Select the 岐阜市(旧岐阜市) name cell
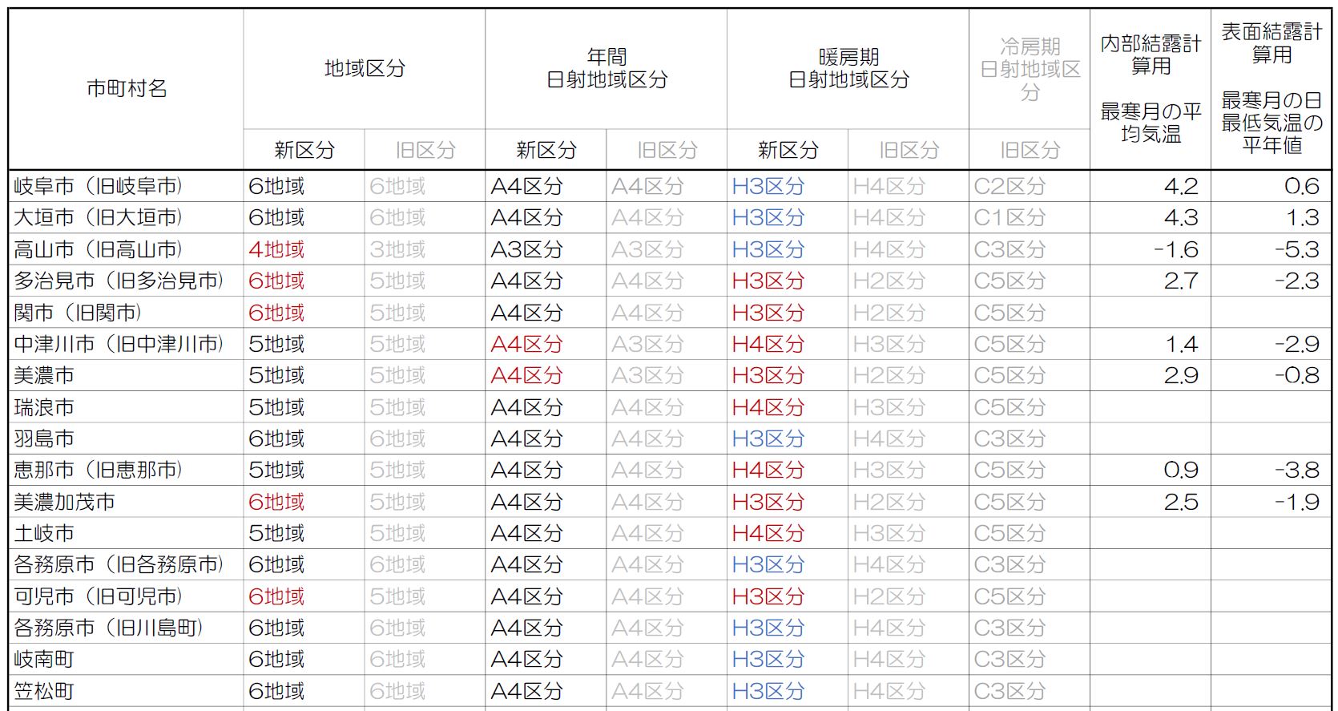 click(x=98, y=187)
